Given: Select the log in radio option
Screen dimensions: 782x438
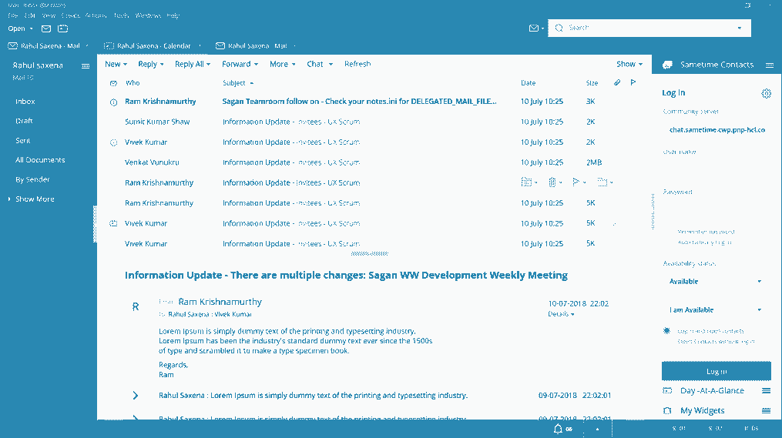Looking at the screenshot, I should click(667, 331).
